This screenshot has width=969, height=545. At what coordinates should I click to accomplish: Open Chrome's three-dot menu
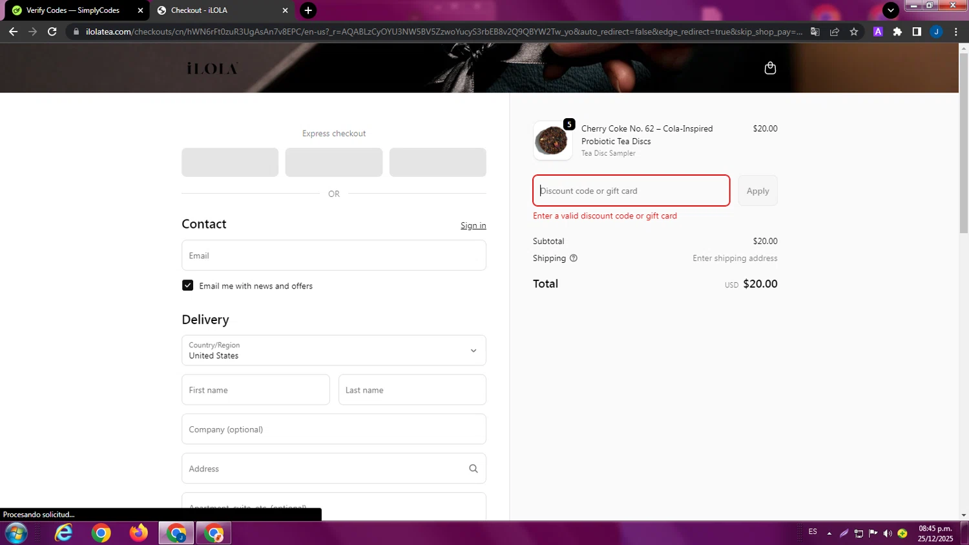(x=955, y=32)
